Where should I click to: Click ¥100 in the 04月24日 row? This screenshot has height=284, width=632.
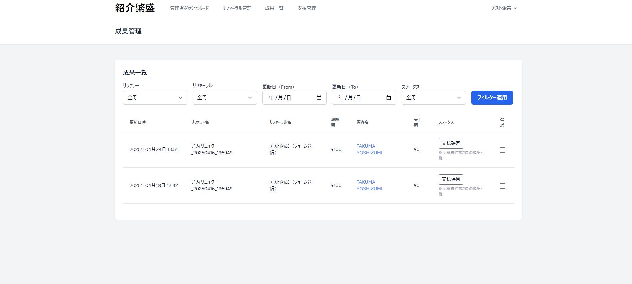(x=336, y=149)
